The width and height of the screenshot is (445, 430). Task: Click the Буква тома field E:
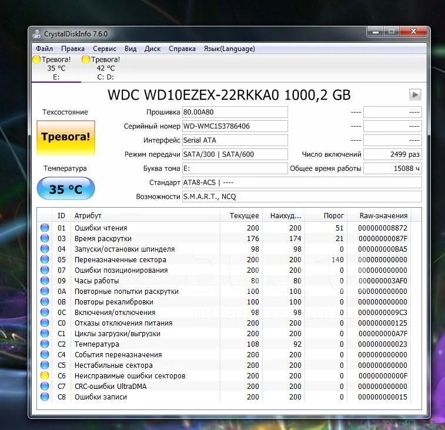(235, 168)
